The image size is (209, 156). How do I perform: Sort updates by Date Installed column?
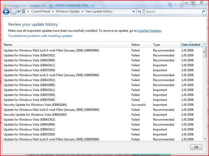click(x=191, y=45)
